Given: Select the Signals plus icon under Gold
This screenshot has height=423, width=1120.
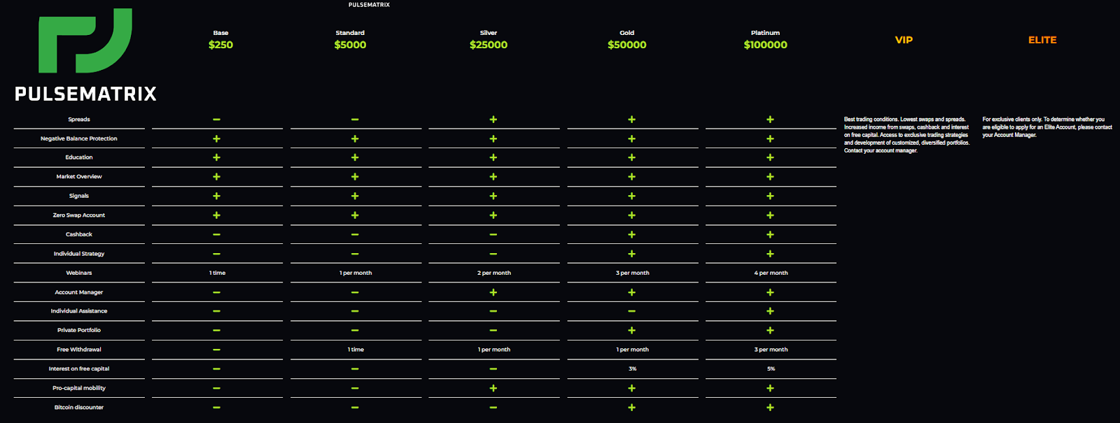Looking at the screenshot, I should [631, 196].
